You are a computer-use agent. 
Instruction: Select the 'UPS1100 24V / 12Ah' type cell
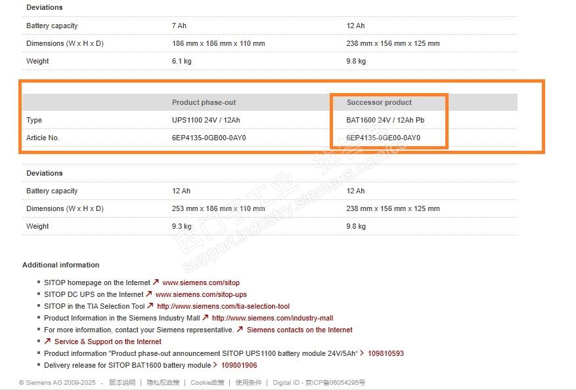pyautogui.click(x=206, y=120)
